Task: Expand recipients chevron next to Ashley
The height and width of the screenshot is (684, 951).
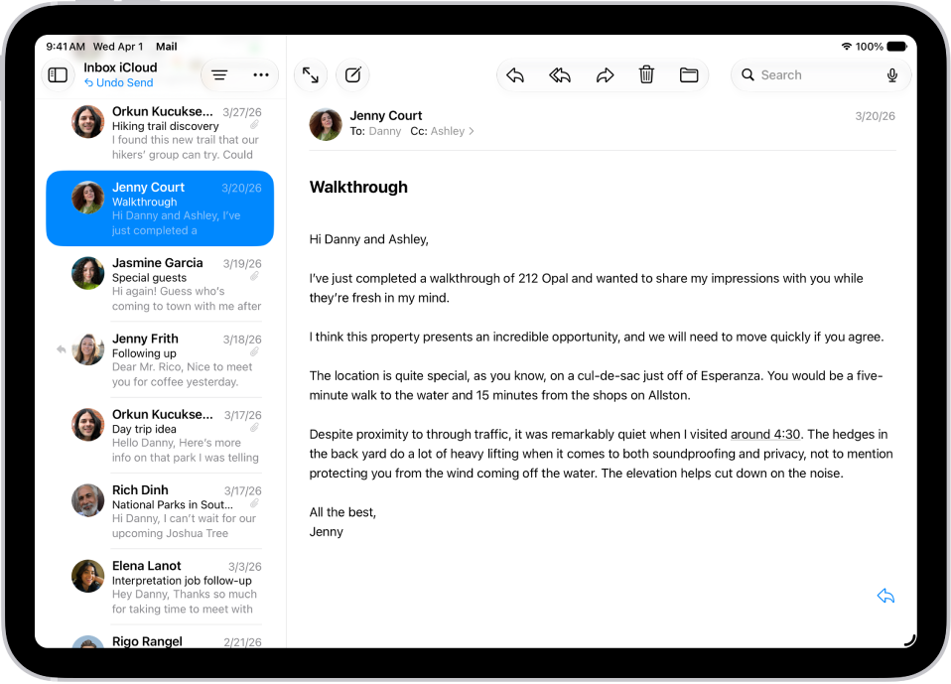Action: click(472, 131)
